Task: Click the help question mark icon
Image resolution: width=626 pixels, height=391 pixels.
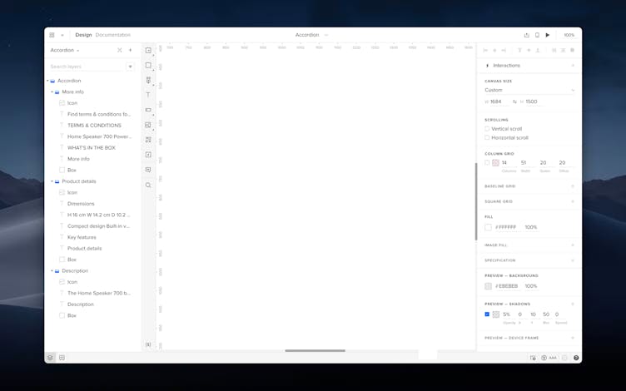Action: [x=576, y=358]
